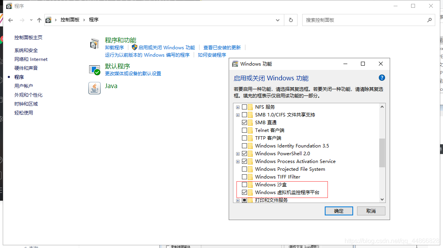The height and width of the screenshot is (248, 443).
Task: Click the search magnifier icon
Action: 429,20
